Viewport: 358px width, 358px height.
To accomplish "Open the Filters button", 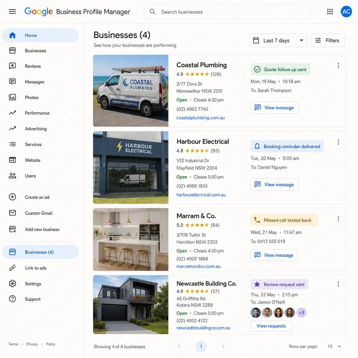I will tap(328, 41).
